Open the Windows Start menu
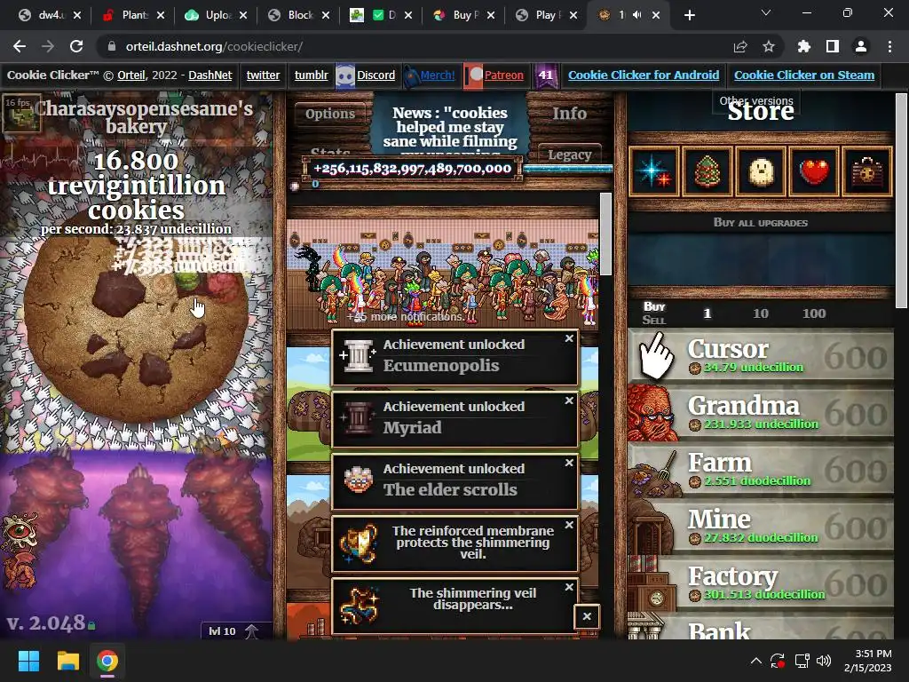Screen dimensions: 909x682 (x=28, y=661)
